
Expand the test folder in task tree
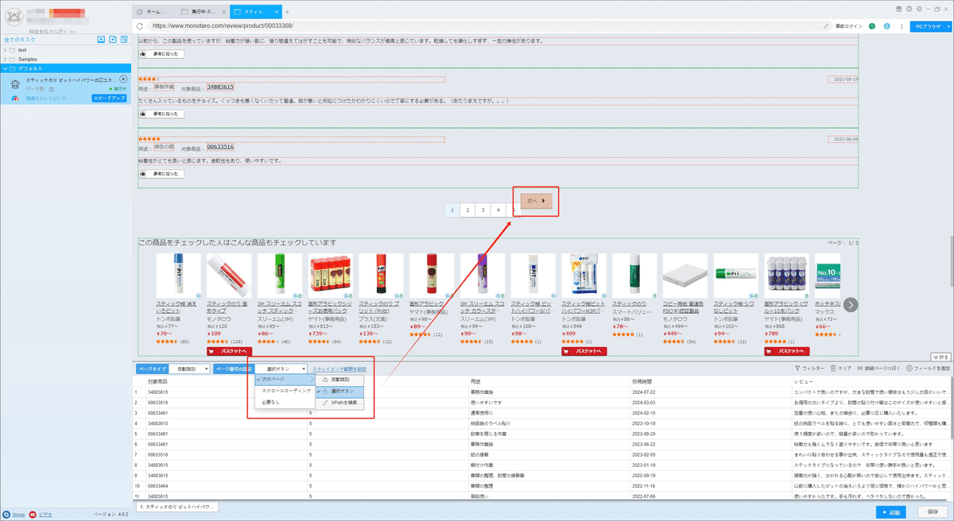tap(5, 49)
